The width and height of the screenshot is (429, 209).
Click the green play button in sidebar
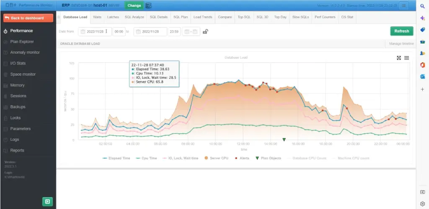coord(47,201)
